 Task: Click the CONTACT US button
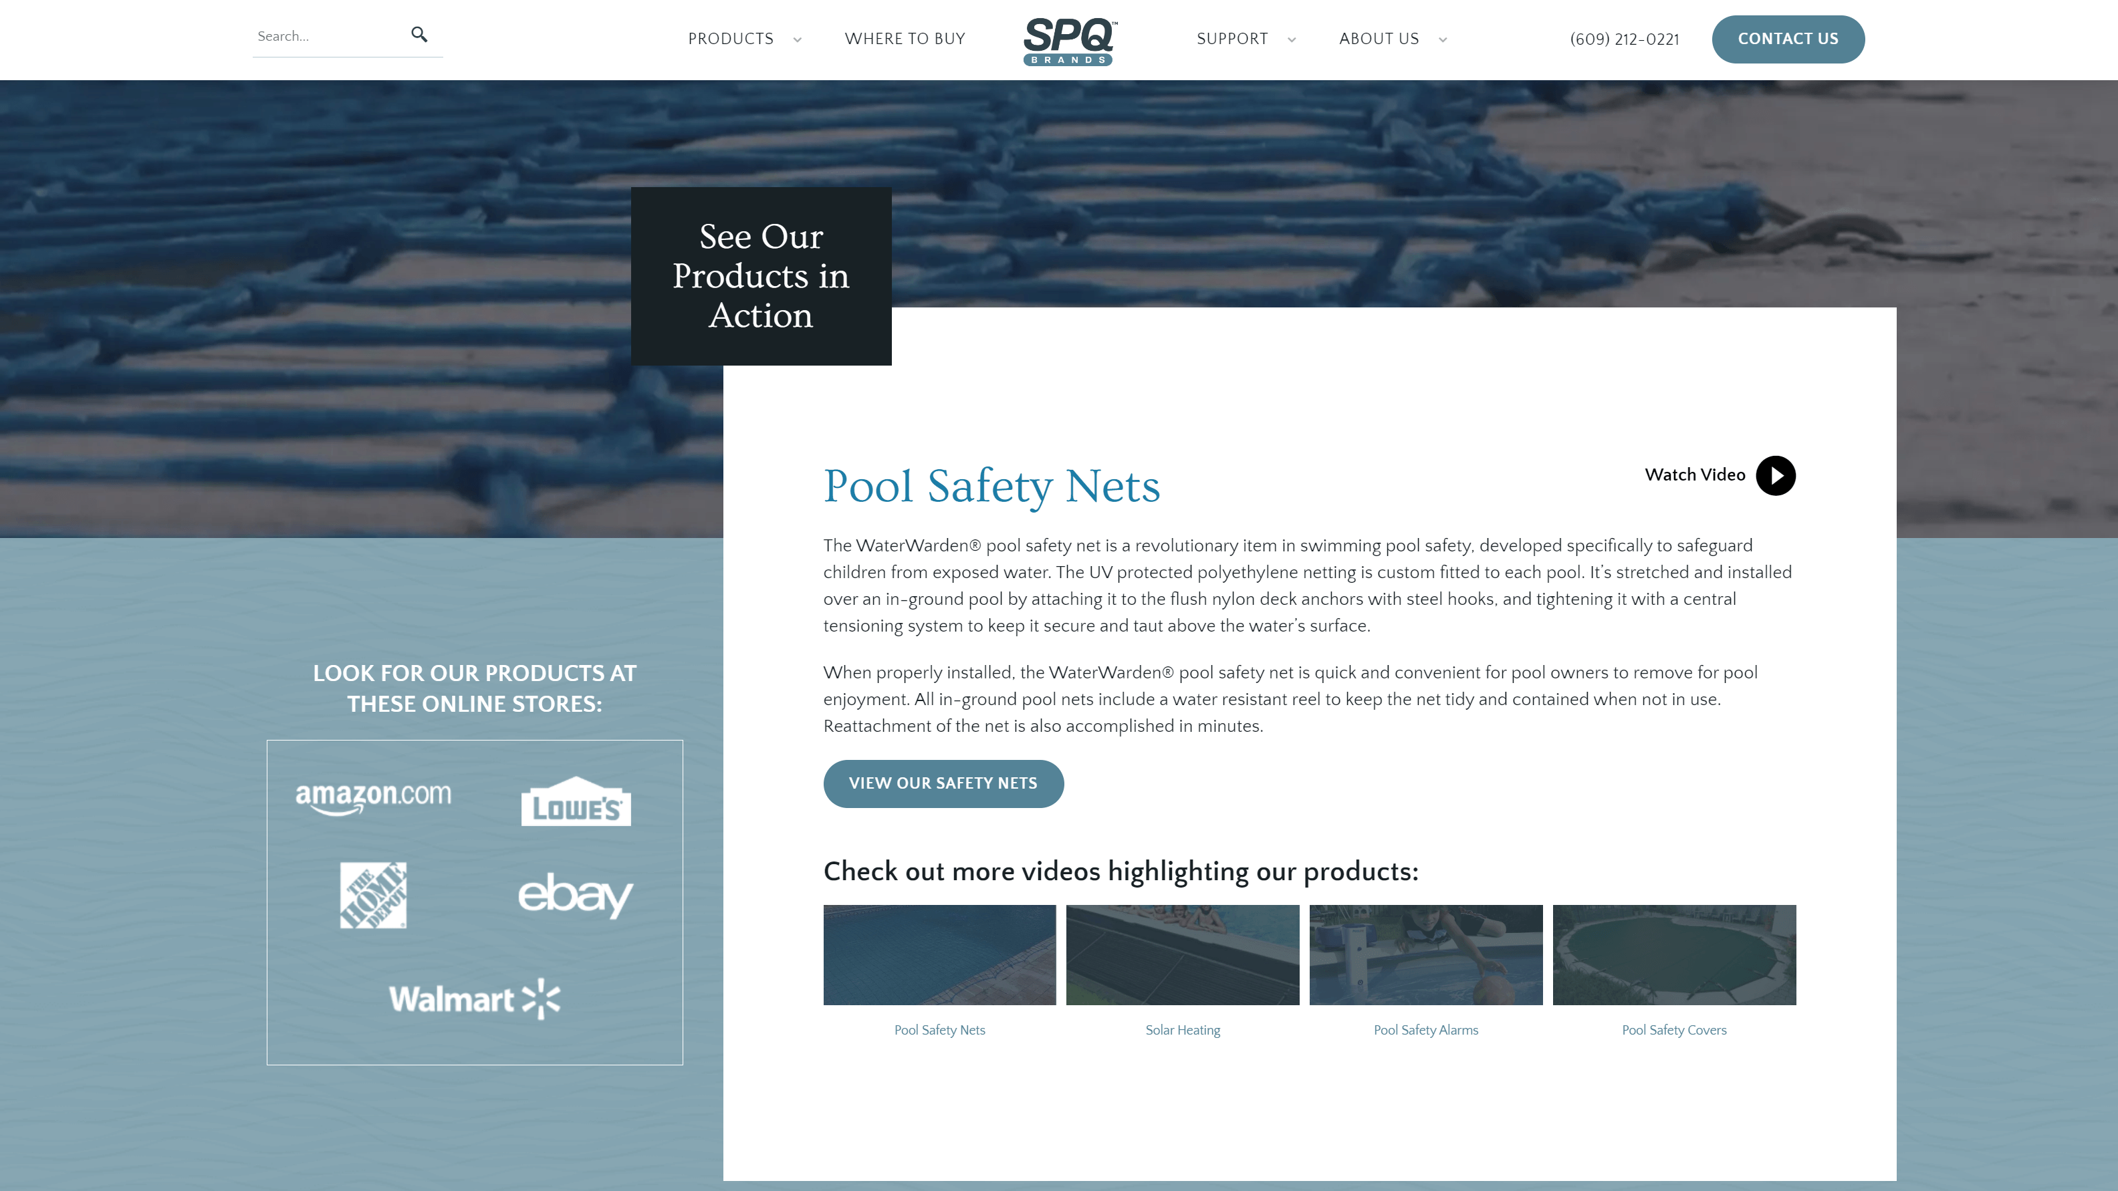(1788, 39)
